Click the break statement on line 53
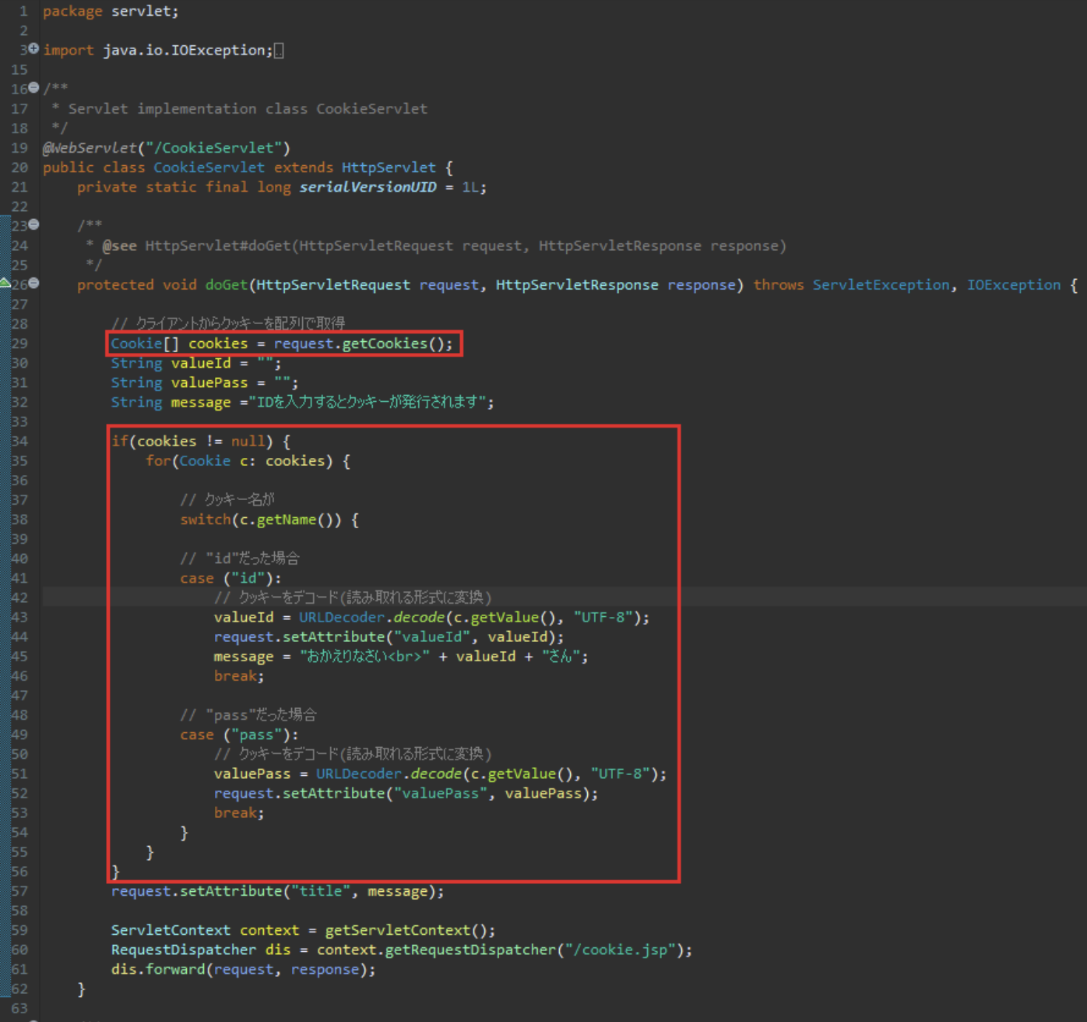 pos(239,813)
